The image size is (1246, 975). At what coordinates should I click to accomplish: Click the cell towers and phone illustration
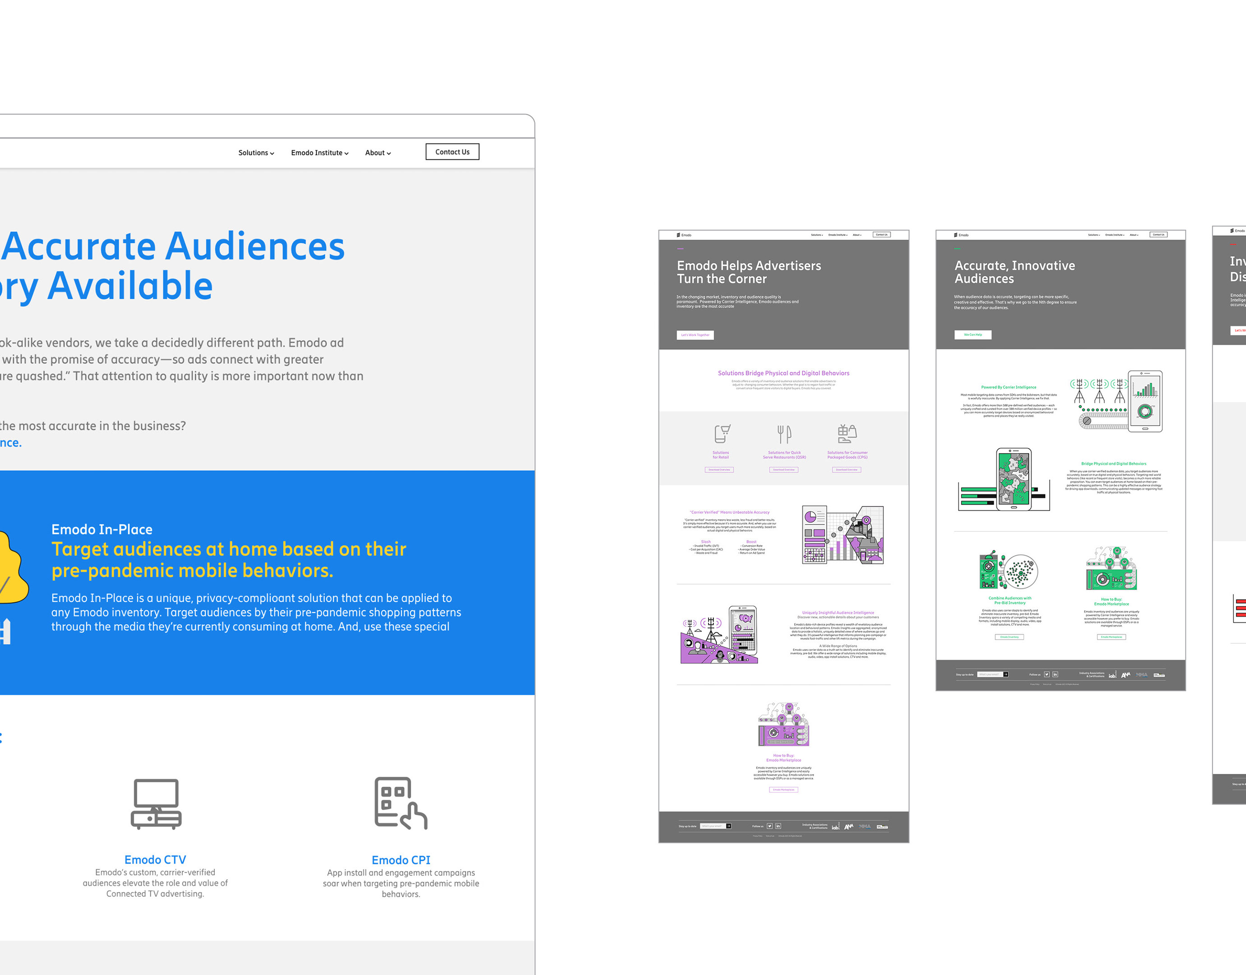point(1116,401)
